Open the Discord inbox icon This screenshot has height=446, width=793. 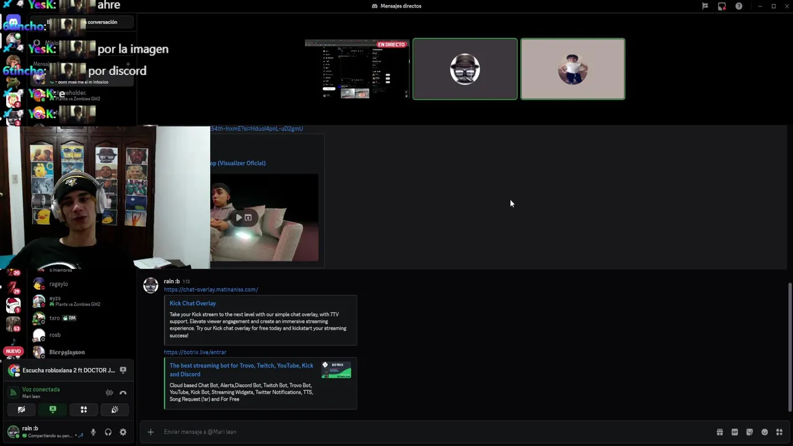pyautogui.click(x=722, y=6)
